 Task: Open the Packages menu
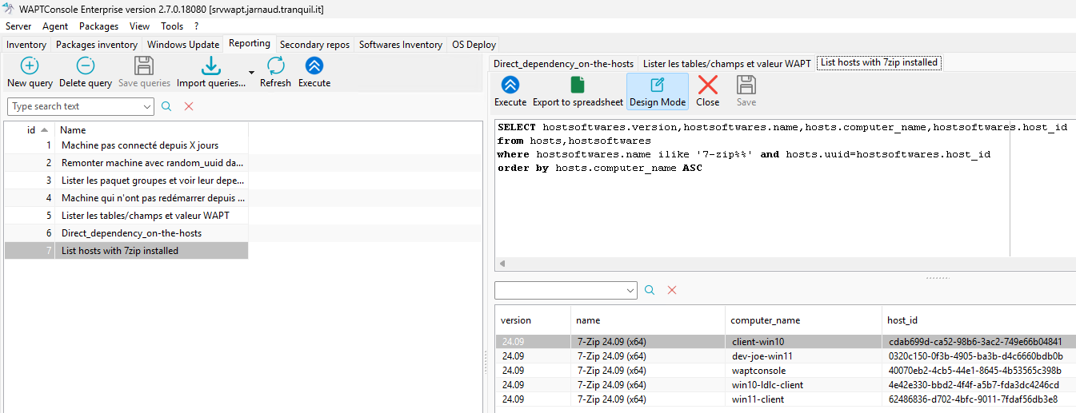point(98,26)
